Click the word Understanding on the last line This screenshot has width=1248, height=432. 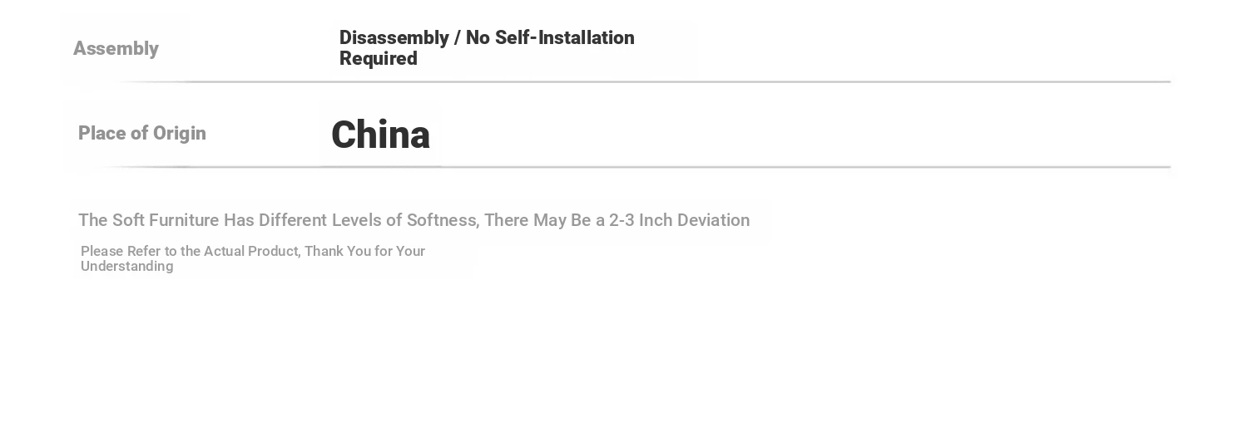point(127,267)
